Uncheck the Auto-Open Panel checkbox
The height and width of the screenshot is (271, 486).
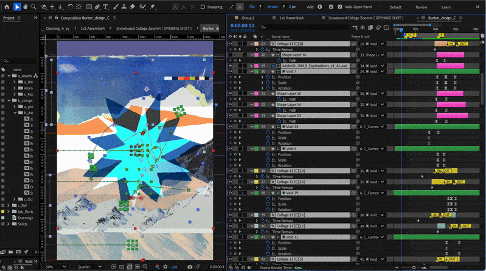339,7
